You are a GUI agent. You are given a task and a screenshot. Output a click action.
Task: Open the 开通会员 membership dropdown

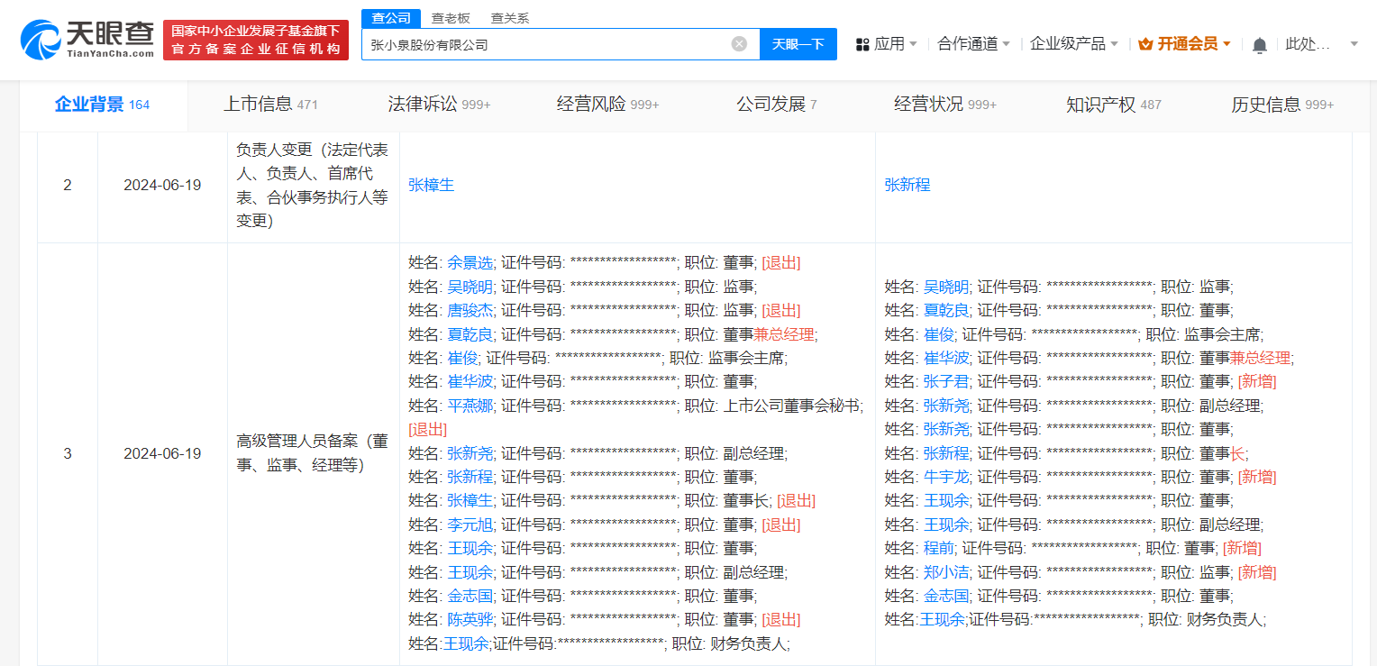coord(1182,42)
